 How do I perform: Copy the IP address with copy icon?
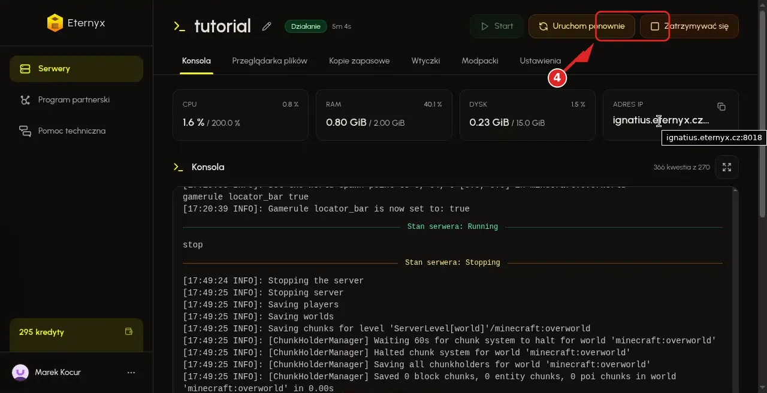[x=721, y=107]
